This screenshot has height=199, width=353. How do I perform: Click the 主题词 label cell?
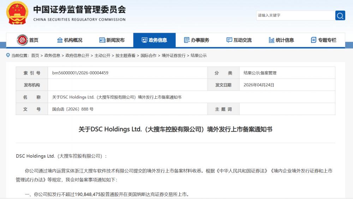(x=223, y=109)
